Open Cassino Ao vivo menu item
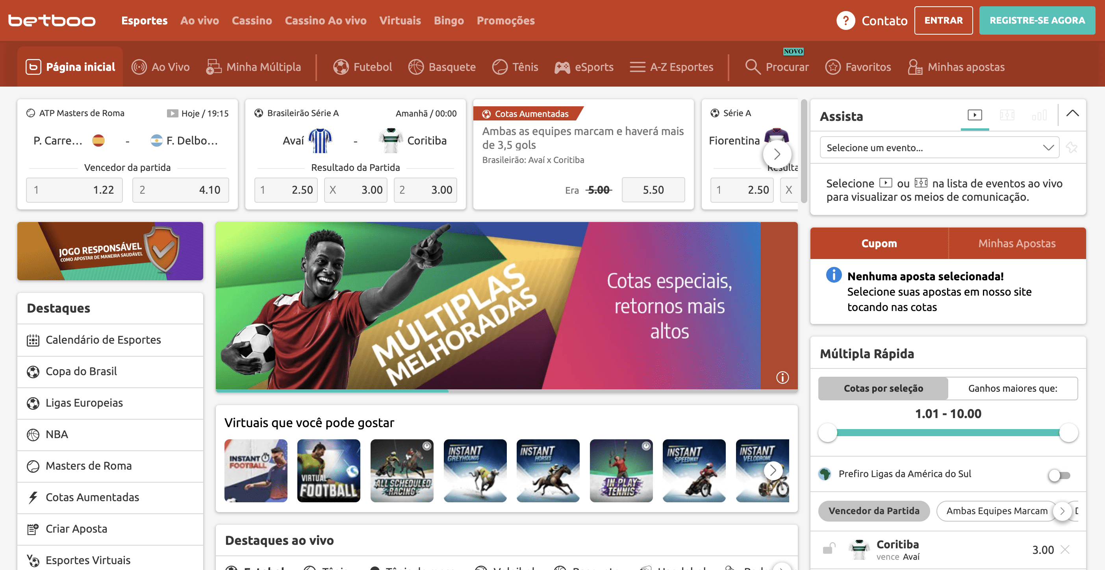The height and width of the screenshot is (570, 1105). pyautogui.click(x=326, y=20)
